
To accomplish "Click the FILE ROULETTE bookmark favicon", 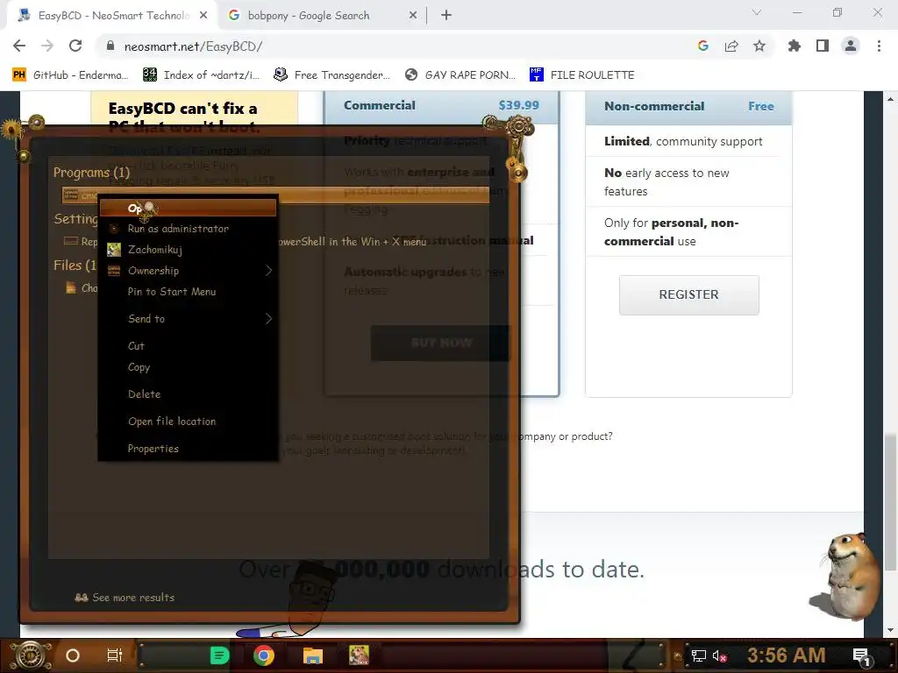I will pyautogui.click(x=536, y=74).
